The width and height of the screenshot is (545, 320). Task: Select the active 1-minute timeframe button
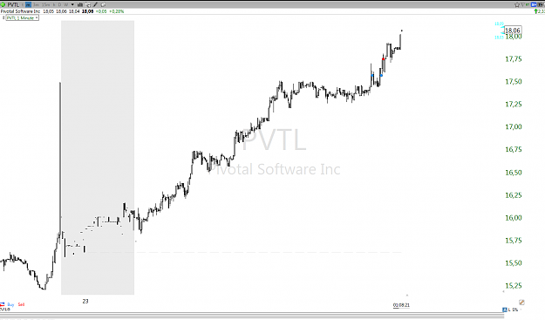coord(28,5)
